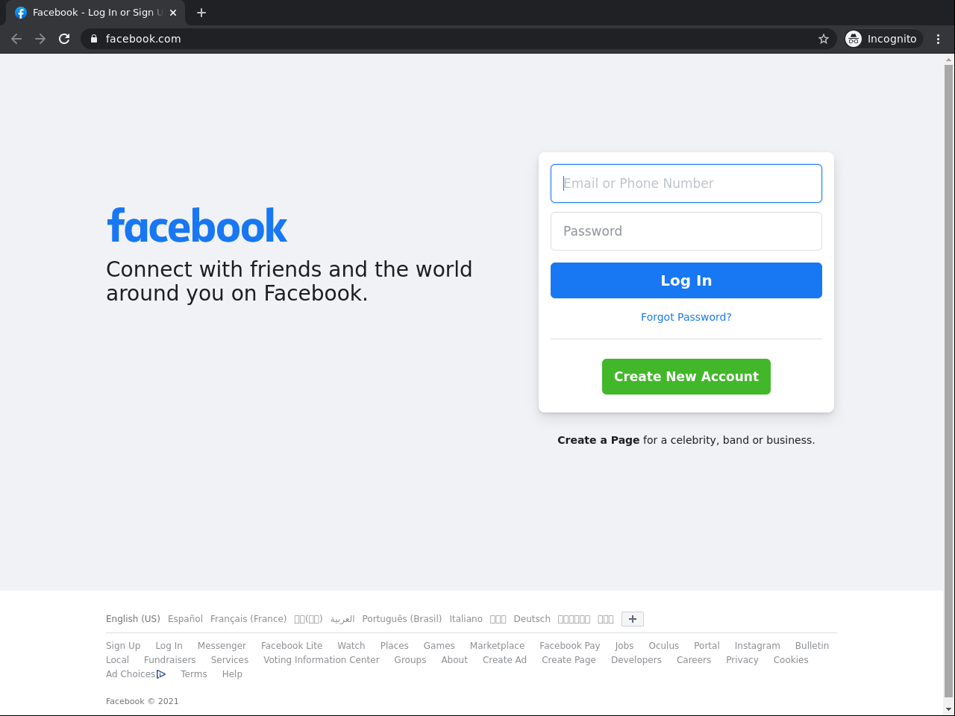This screenshot has height=716, width=955.
Task: Go back using the browser back arrow
Action: pos(16,39)
